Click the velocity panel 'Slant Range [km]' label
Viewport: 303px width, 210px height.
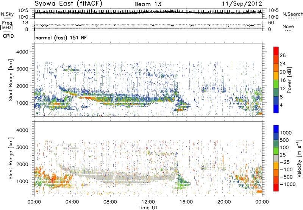click(x=11, y=158)
